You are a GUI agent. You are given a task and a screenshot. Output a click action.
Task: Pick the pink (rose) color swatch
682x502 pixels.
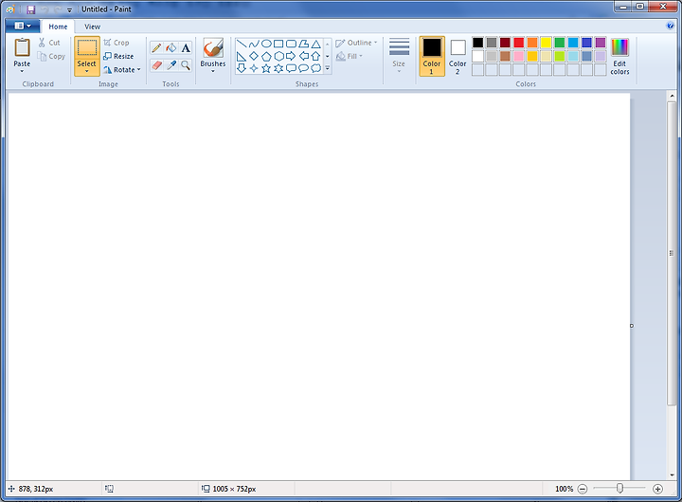coord(518,56)
